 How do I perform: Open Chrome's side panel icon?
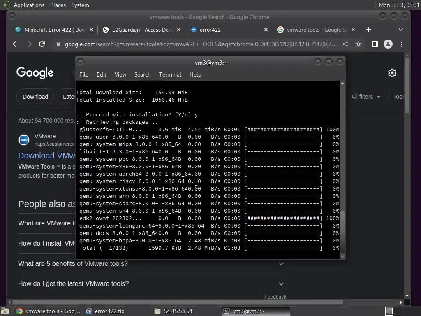click(x=375, y=44)
